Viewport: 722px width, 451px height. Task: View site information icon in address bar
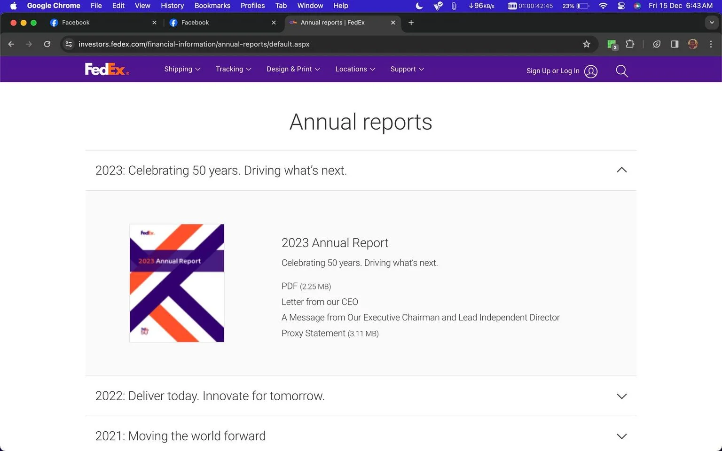(x=69, y=44)
